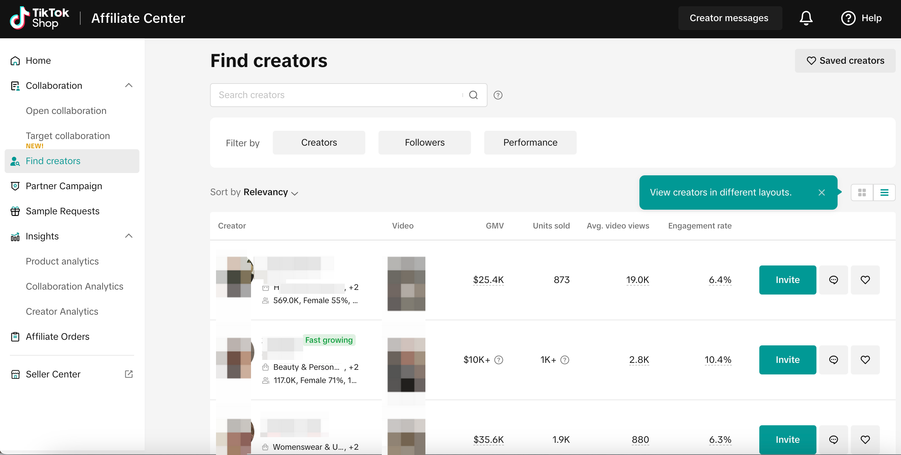
Task: Message the first creator via chat icon
Action: [x=834, y=280]
